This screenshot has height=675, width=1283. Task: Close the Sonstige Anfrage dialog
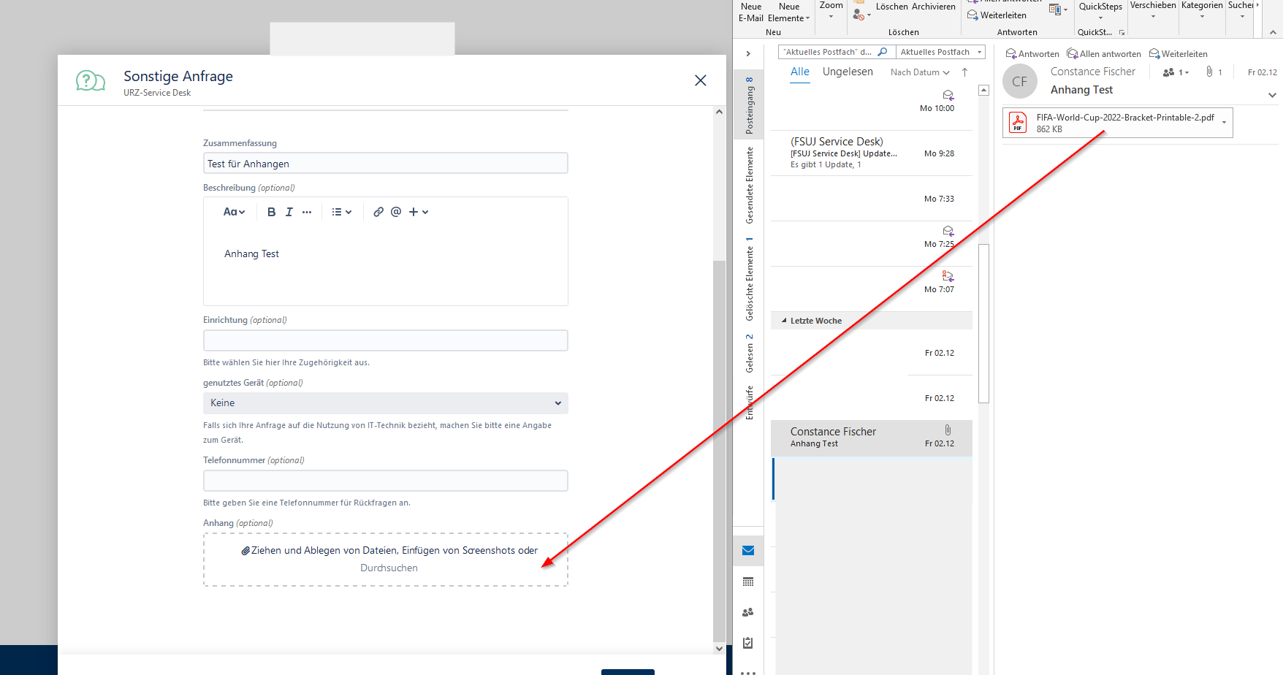coord(701,80)
